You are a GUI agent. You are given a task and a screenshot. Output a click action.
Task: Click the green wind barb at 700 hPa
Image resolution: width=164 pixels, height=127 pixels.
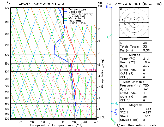[114, 86]
